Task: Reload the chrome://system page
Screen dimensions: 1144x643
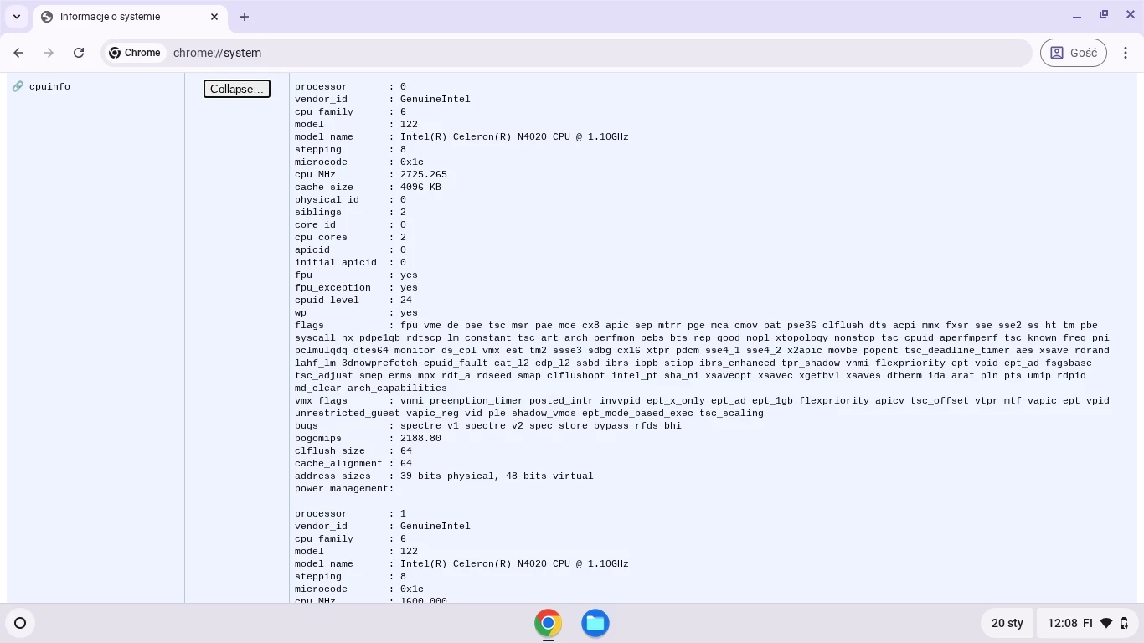Action: [79, 53]
